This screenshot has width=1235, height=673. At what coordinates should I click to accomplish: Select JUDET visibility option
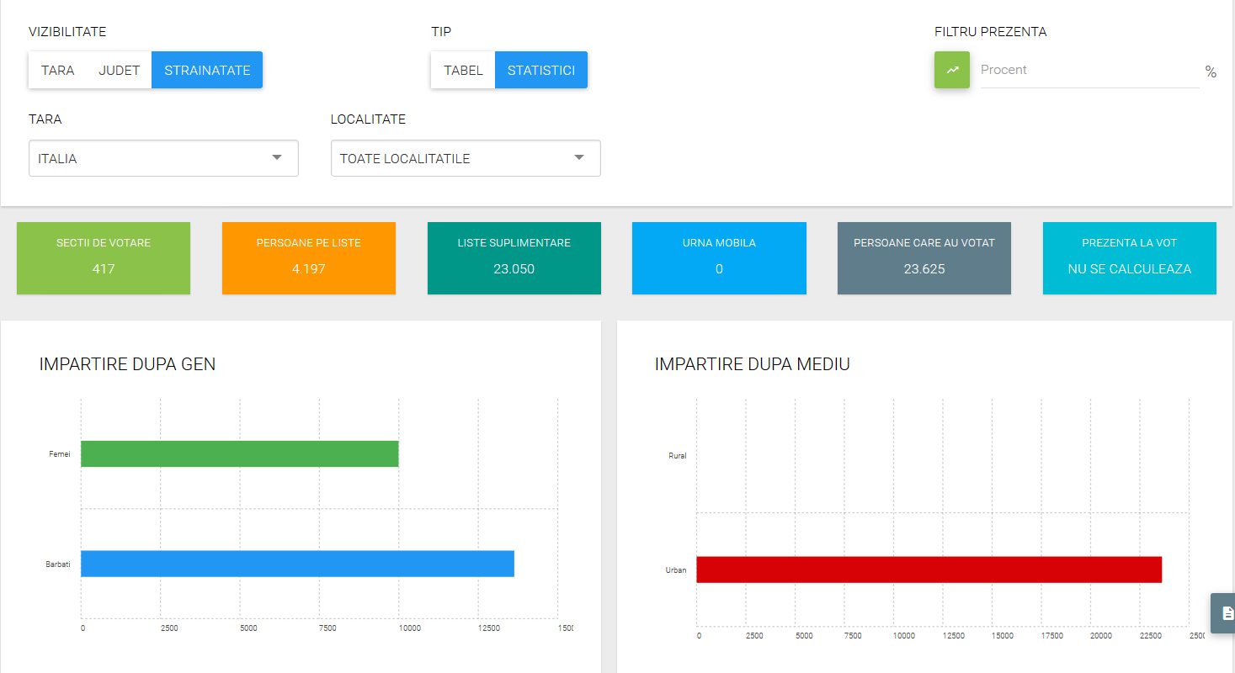pyautogui.click(x=119, y=70)
